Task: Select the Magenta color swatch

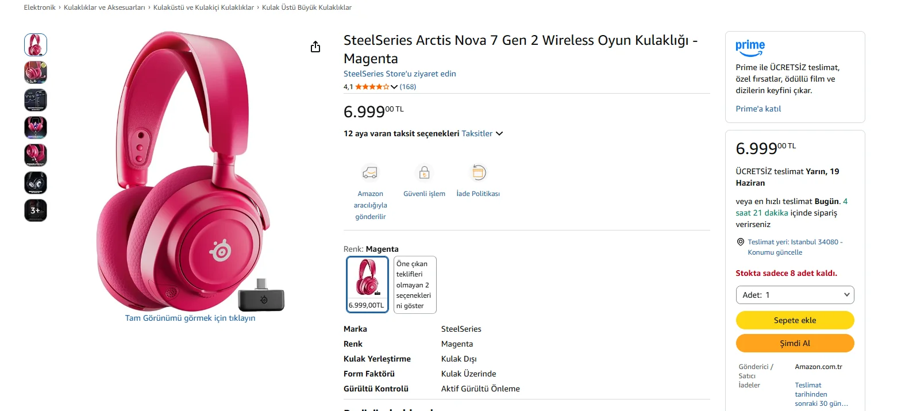Action: (367, 285)
